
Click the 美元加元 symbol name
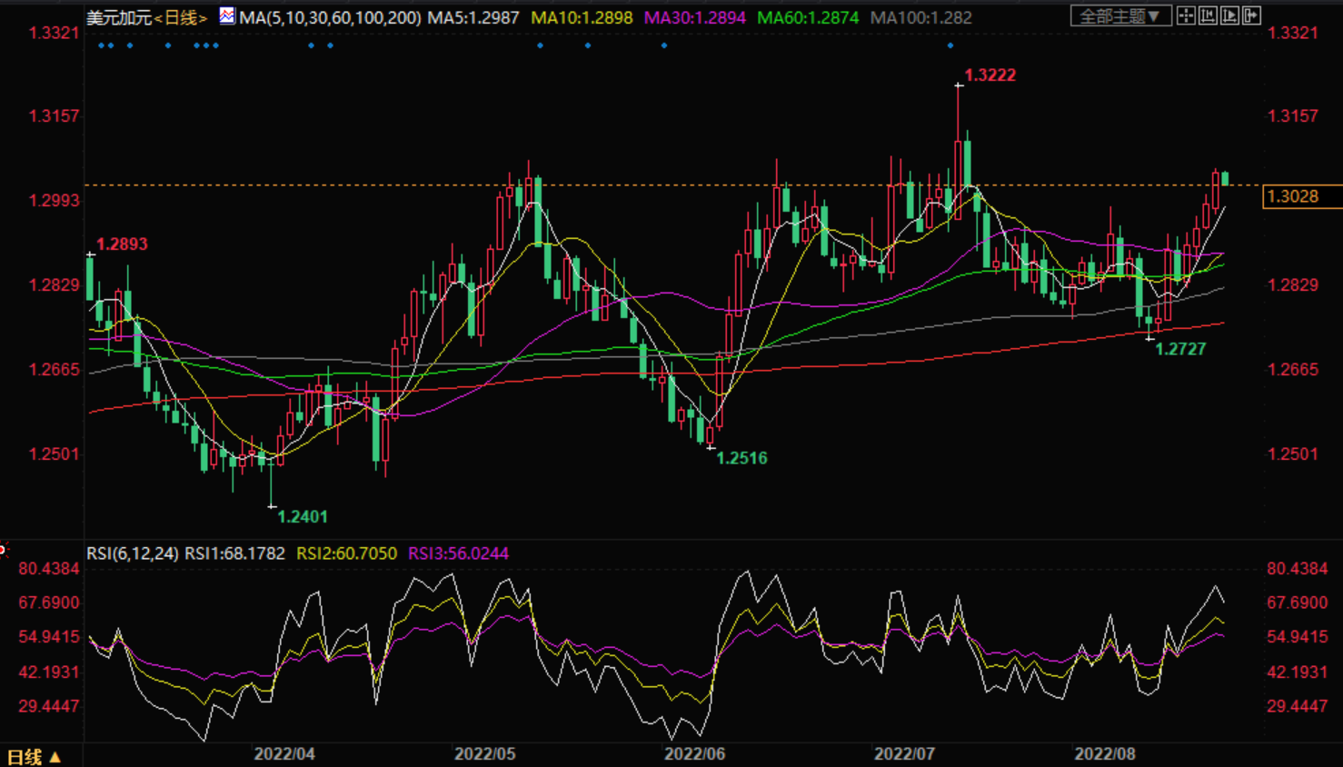coord(118,17)
